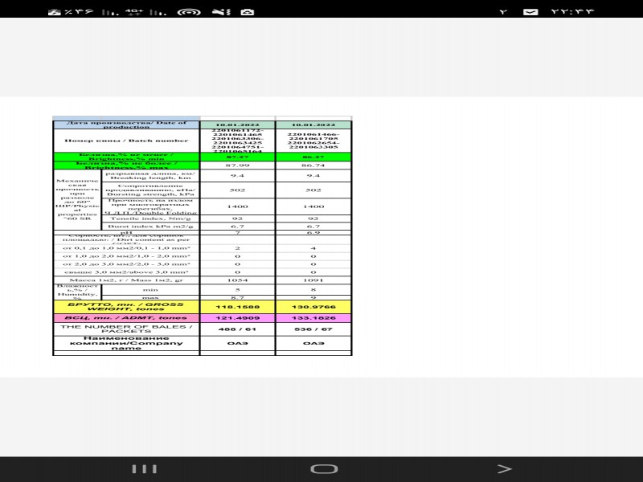Tap the mute/vibrate status icon
The width and height of the screenshot is (643, 482).
coord(219,12)
